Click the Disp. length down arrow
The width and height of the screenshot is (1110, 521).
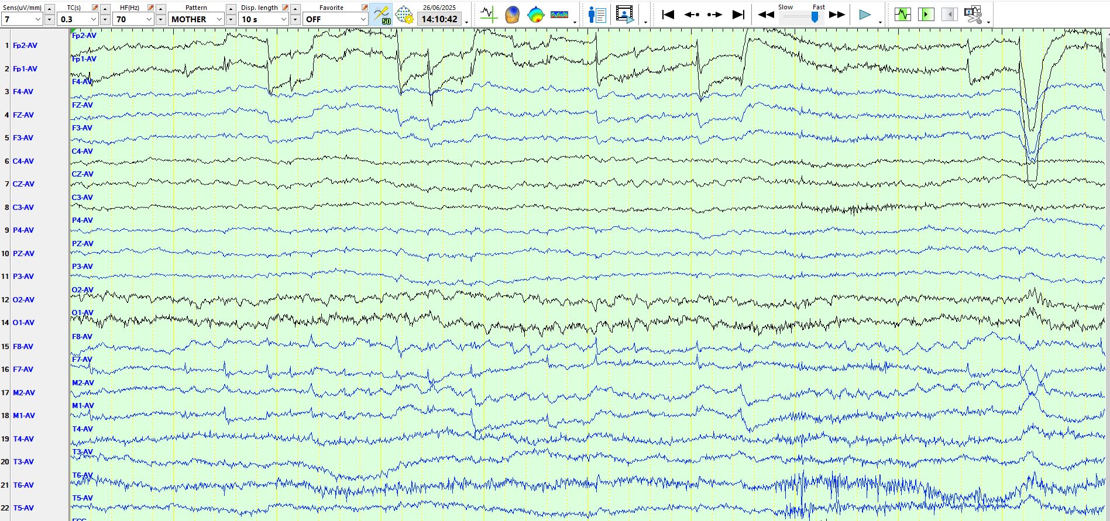(295, 20)
